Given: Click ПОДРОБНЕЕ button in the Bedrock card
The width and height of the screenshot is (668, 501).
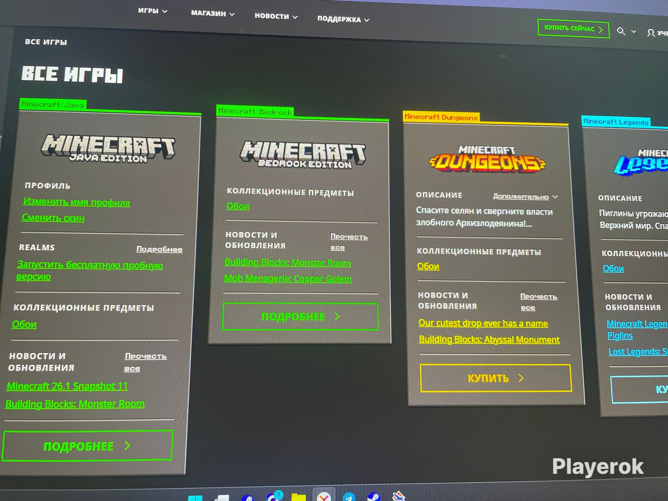Looking at the screenshot, I should pyautogui.click(x=300, y=317).
